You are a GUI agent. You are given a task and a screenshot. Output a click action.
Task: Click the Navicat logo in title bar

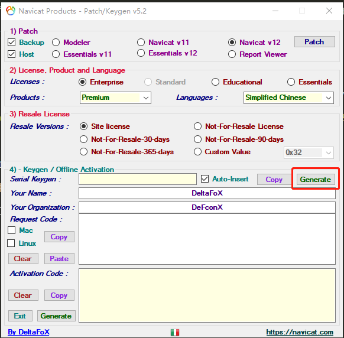(x=10, y=11)
